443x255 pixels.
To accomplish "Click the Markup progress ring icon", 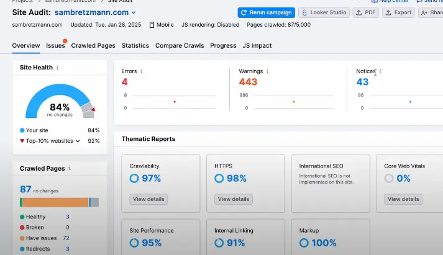I will pos(304,243).
